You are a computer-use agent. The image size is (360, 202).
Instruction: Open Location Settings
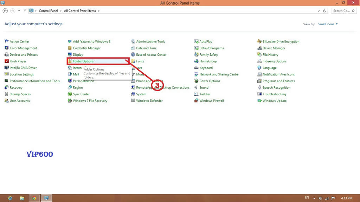tap(21, 74)
